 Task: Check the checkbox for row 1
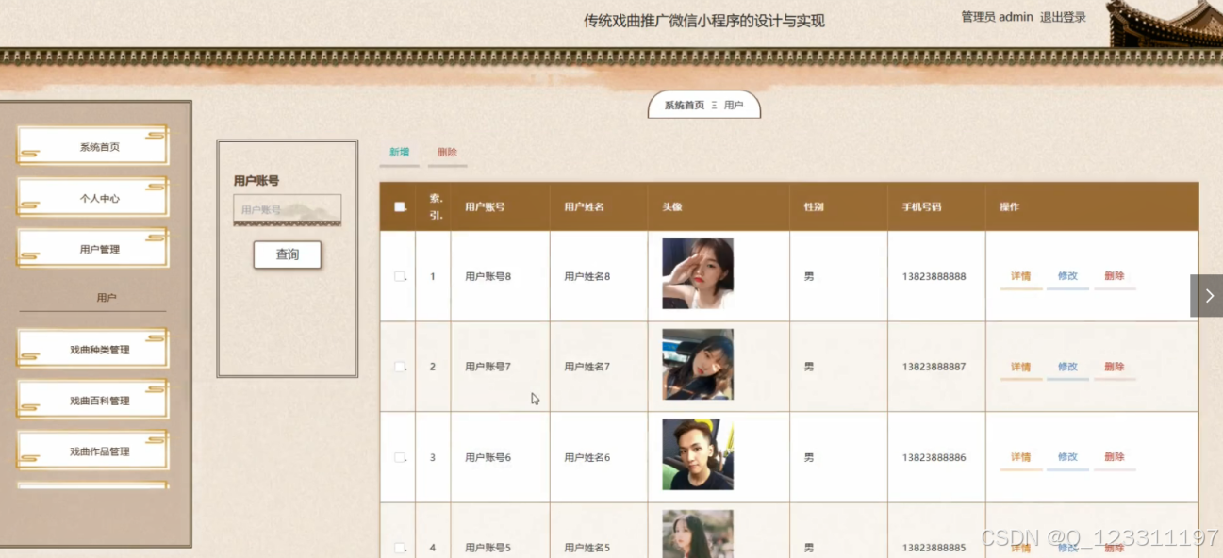tap(399, 276)
